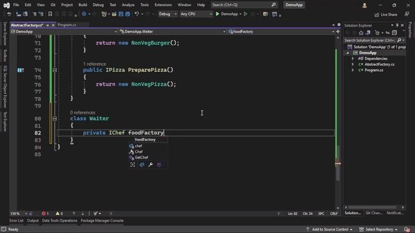Click Pending Changes Filter icon in Solution Explorer
This screenshot has width=415, height=233.
[x=377, y=33]
